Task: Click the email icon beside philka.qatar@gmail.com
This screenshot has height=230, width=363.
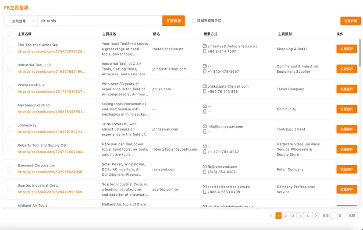Action: click(205, 86)
